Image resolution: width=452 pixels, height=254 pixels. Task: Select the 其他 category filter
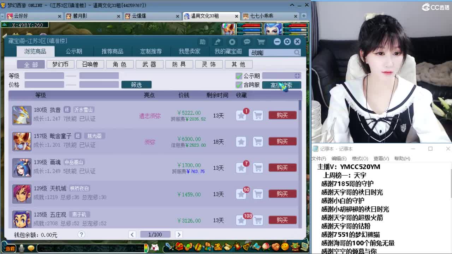238,65
